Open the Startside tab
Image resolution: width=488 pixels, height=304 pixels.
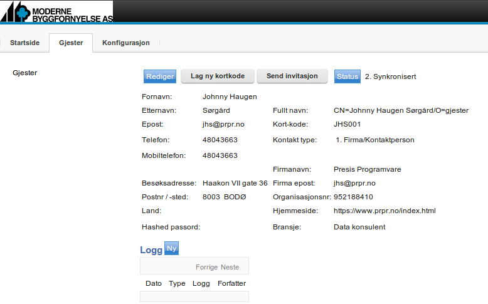(24, 43)
